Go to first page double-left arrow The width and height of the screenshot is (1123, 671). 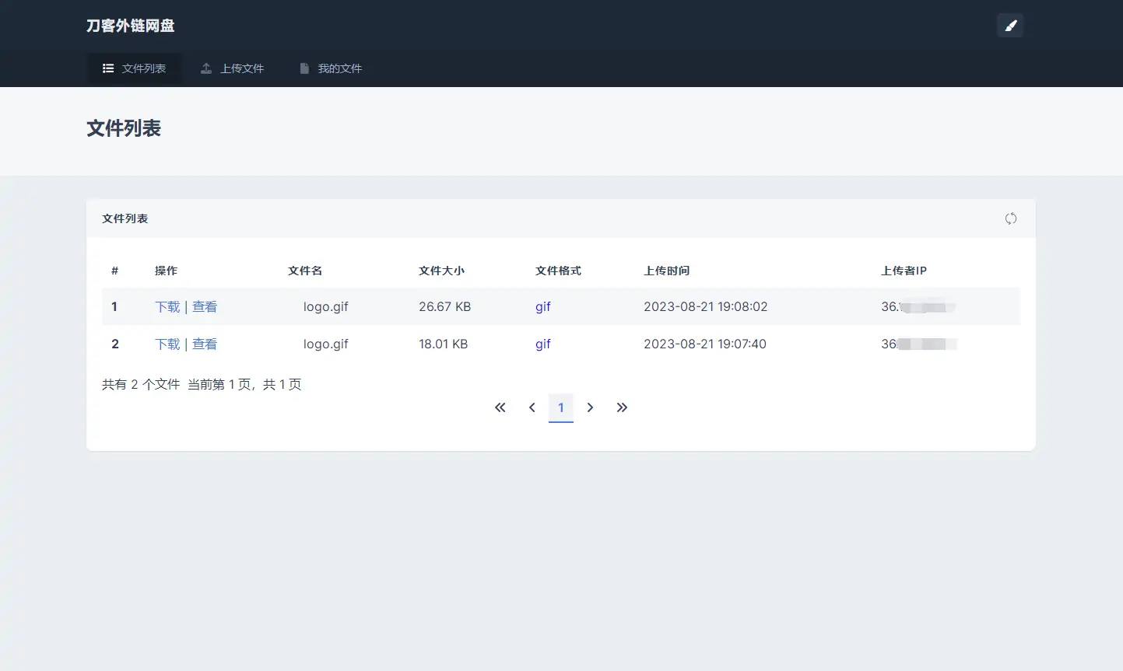(500, 407)
